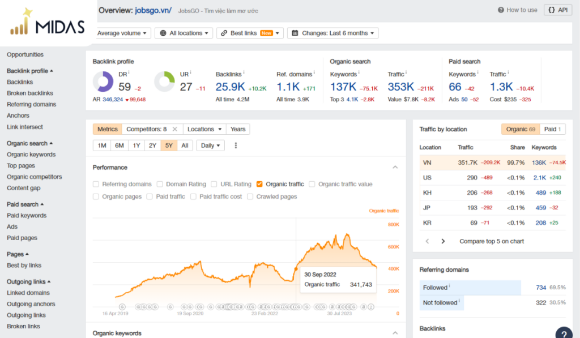
Task: Click the first chart event marker on timeline
Action: [x=122, y=307]
